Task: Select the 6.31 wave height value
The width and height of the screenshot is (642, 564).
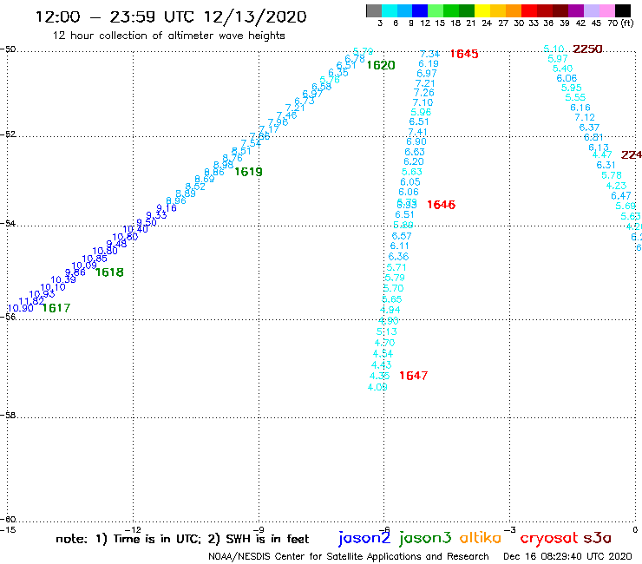Action: point(606,165)
